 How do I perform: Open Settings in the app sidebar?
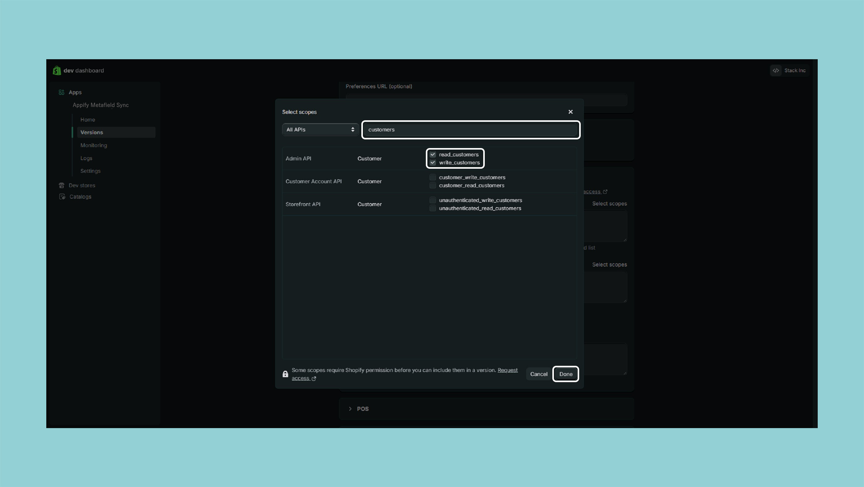[x=90, y=171]
